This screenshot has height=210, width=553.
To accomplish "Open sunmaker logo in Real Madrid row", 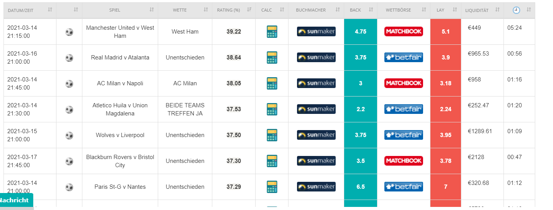I will tap(316, 58).
